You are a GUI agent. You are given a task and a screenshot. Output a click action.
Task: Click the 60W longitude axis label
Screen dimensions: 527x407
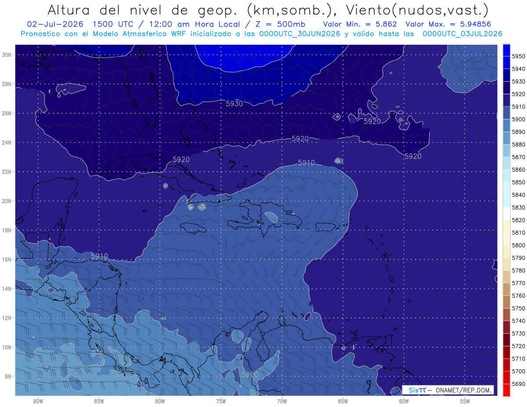pos(404,401)
